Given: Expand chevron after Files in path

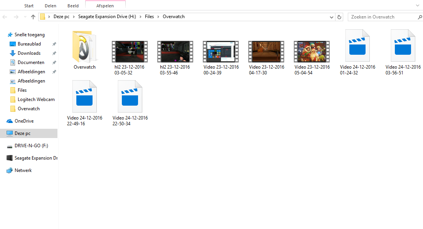Looking at the screenshot, I should (158, 17).
